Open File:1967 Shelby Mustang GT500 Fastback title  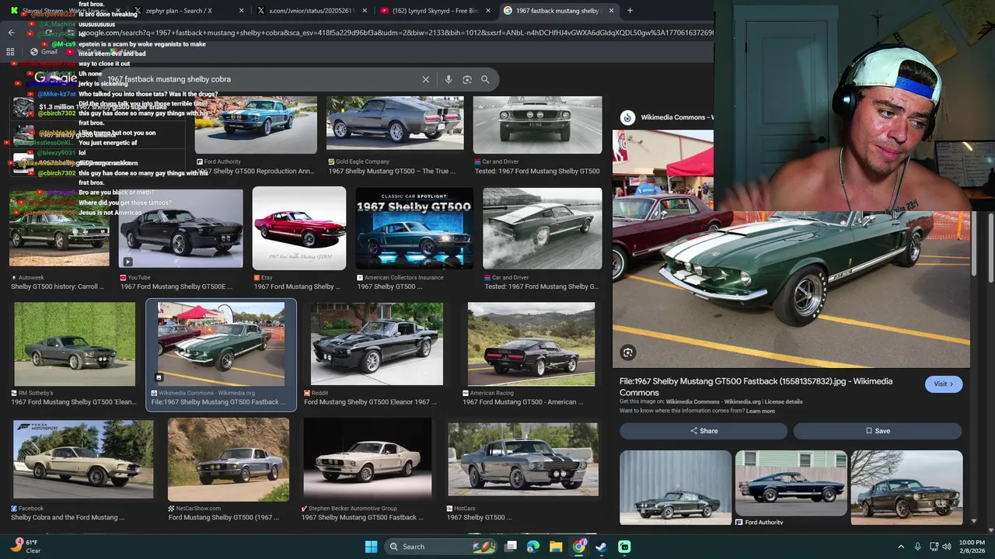(756, 387)
